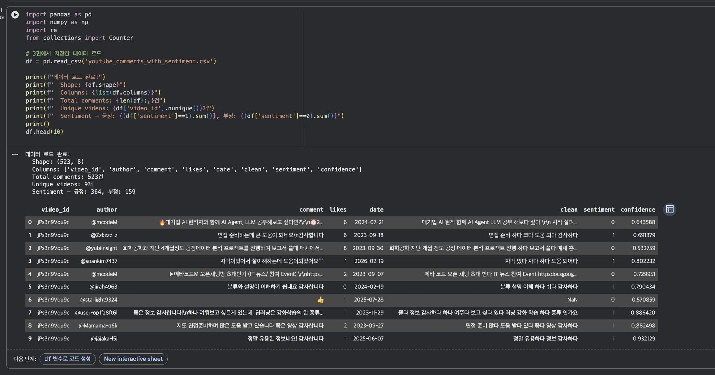Select the thumbs-up emoji comment cell
Viewport: 715px width, 375px height.
320,300
